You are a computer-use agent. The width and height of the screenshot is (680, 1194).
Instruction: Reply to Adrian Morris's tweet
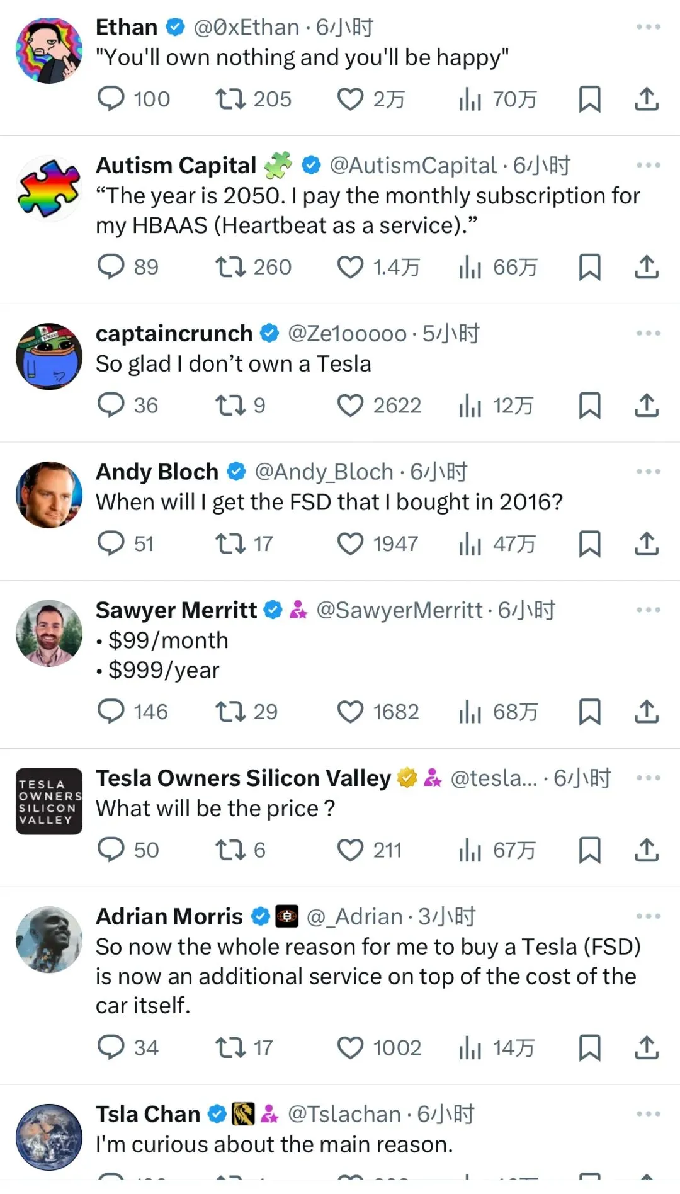pyautogui.click(x=111, y=1048)
